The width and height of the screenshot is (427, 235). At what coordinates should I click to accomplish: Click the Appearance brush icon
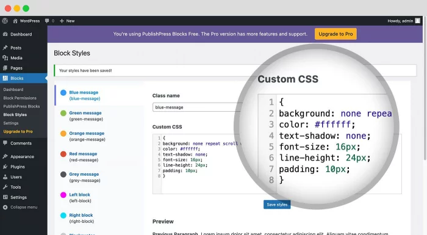pyautogui.click(x=5, y=156)
